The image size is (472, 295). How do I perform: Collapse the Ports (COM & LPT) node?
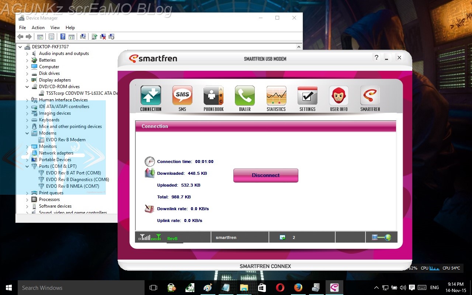[x=27, y=166]
